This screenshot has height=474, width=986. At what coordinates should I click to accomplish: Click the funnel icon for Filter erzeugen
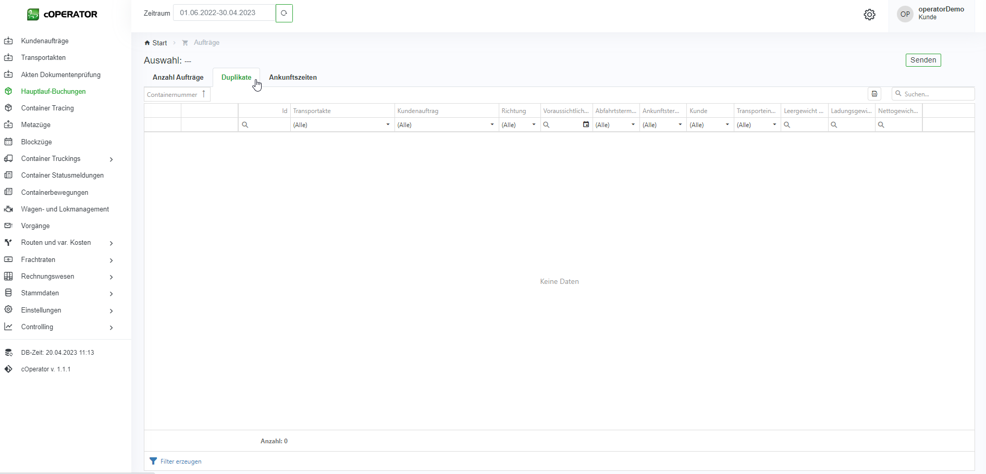[x=153, y=461]
